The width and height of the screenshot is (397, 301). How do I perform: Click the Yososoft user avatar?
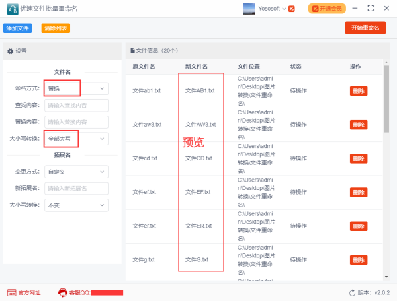coord(249,9)
